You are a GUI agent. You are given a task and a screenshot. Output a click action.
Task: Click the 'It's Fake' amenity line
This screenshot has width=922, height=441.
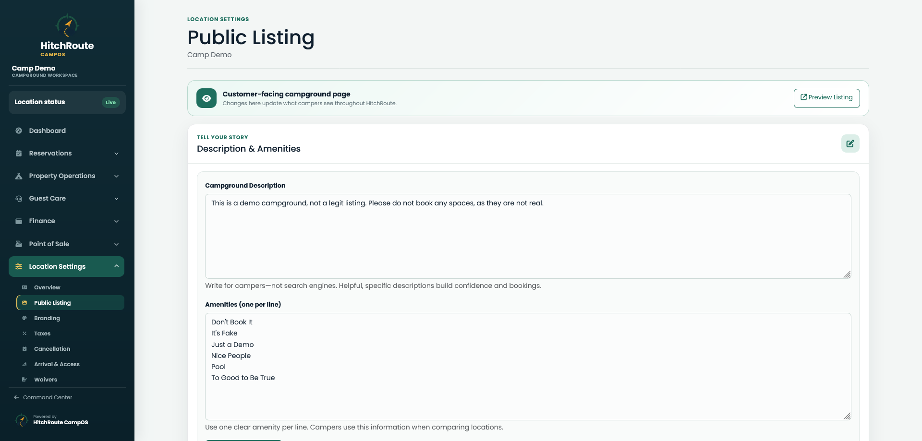pos(224,333)
